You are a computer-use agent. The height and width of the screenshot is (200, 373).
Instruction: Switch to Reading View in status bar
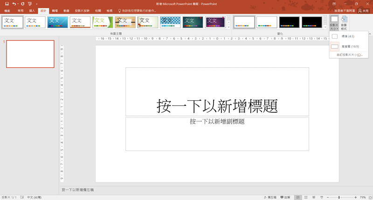tap(314, 197)
